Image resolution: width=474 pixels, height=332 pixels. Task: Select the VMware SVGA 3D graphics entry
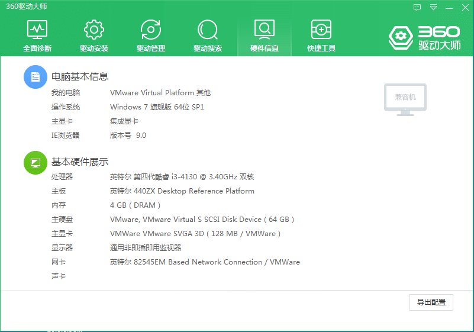click(195, 234)
